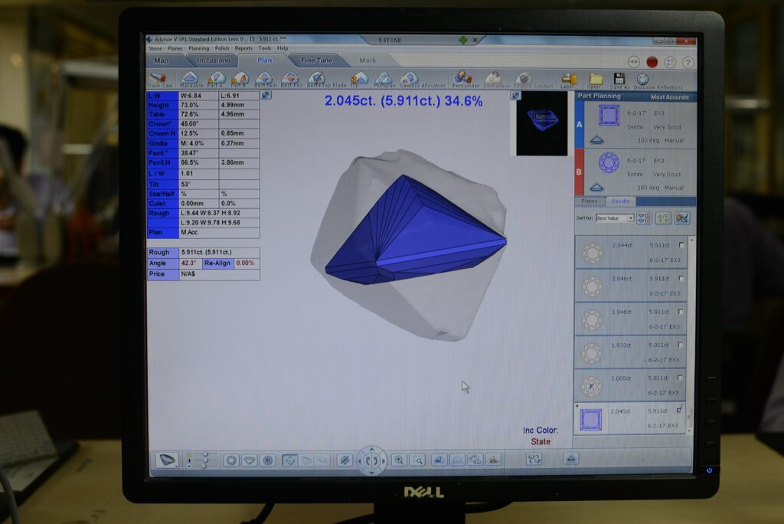Click the Remainder tool icon

pyautogui.click(x=464, y=79)
